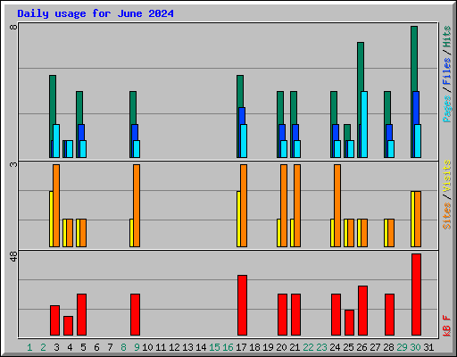The image size is (457, 357).
Task: Click the red KB bar for day 30
Action: (x=416, y=295)
